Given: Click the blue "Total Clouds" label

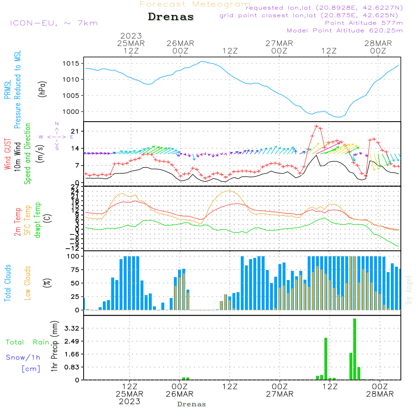Looking at the screenshot, I should coord(8,283).
